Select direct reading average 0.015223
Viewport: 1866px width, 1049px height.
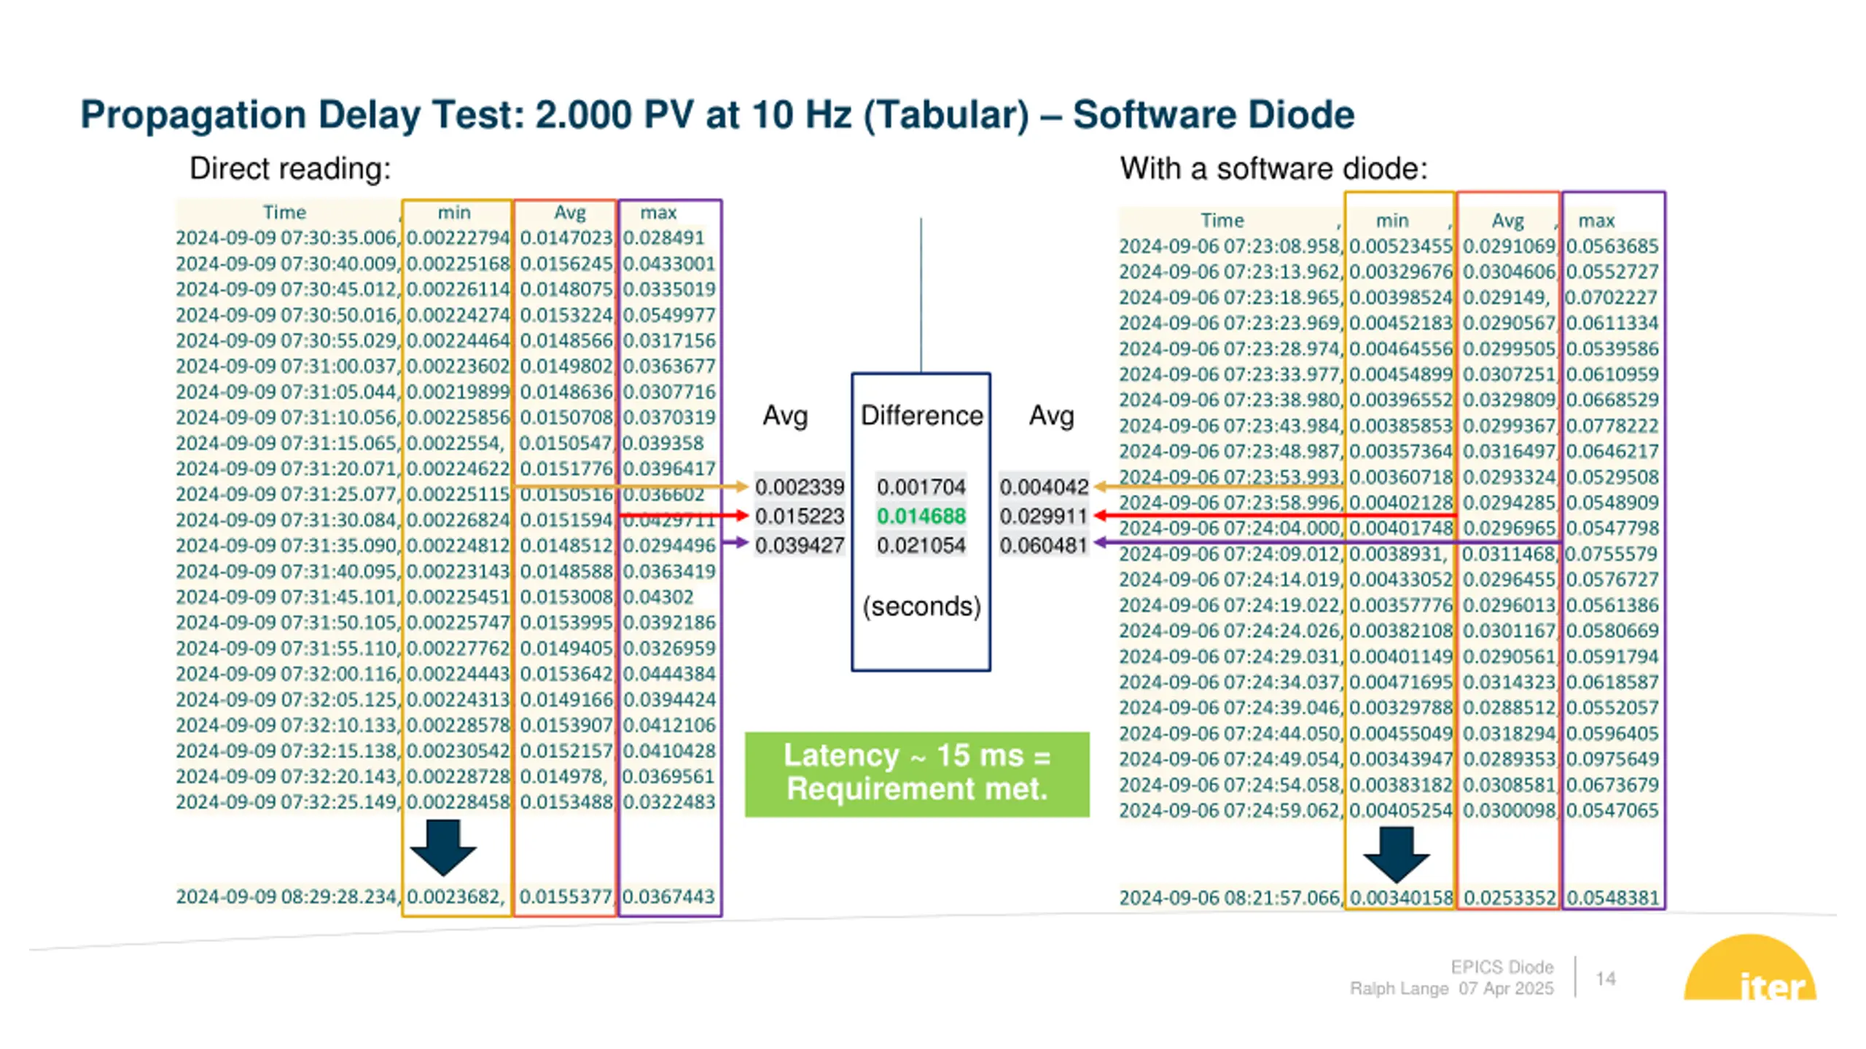click(800, 516)
